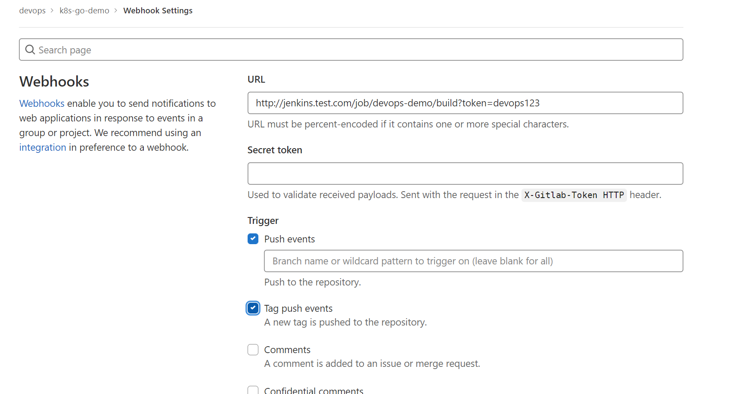Click the Tag push events label
Screen dimensions: 754x394
[298, 308]
